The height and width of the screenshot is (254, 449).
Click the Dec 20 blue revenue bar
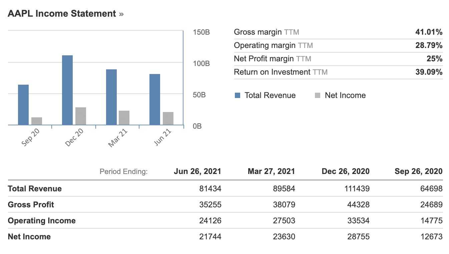tap(67, 90)
